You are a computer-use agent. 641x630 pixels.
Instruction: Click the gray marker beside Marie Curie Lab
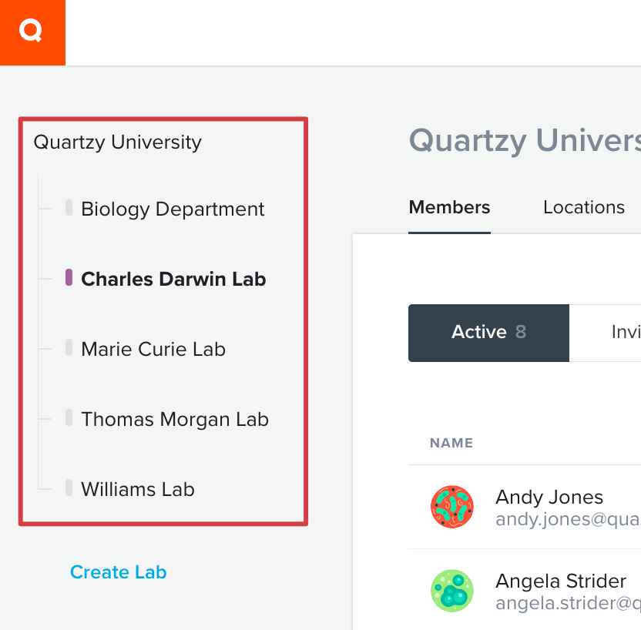pyautogui.click(x=69, y=347)
